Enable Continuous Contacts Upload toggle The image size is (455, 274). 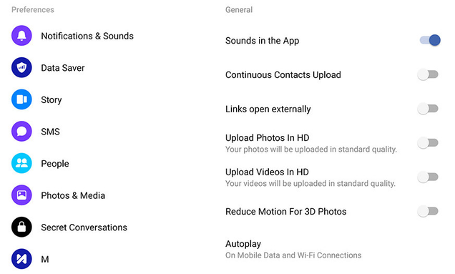428,74
